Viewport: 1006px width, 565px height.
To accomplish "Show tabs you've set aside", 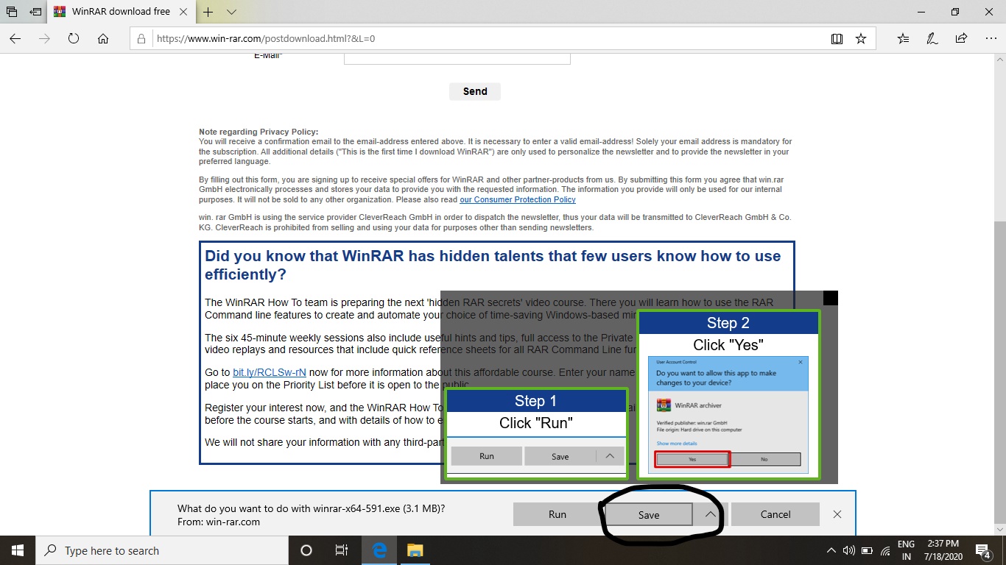I will coord(12,12).
